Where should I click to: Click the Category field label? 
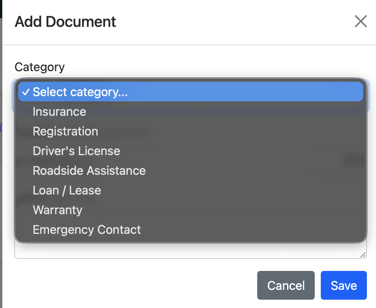[39, 67]
